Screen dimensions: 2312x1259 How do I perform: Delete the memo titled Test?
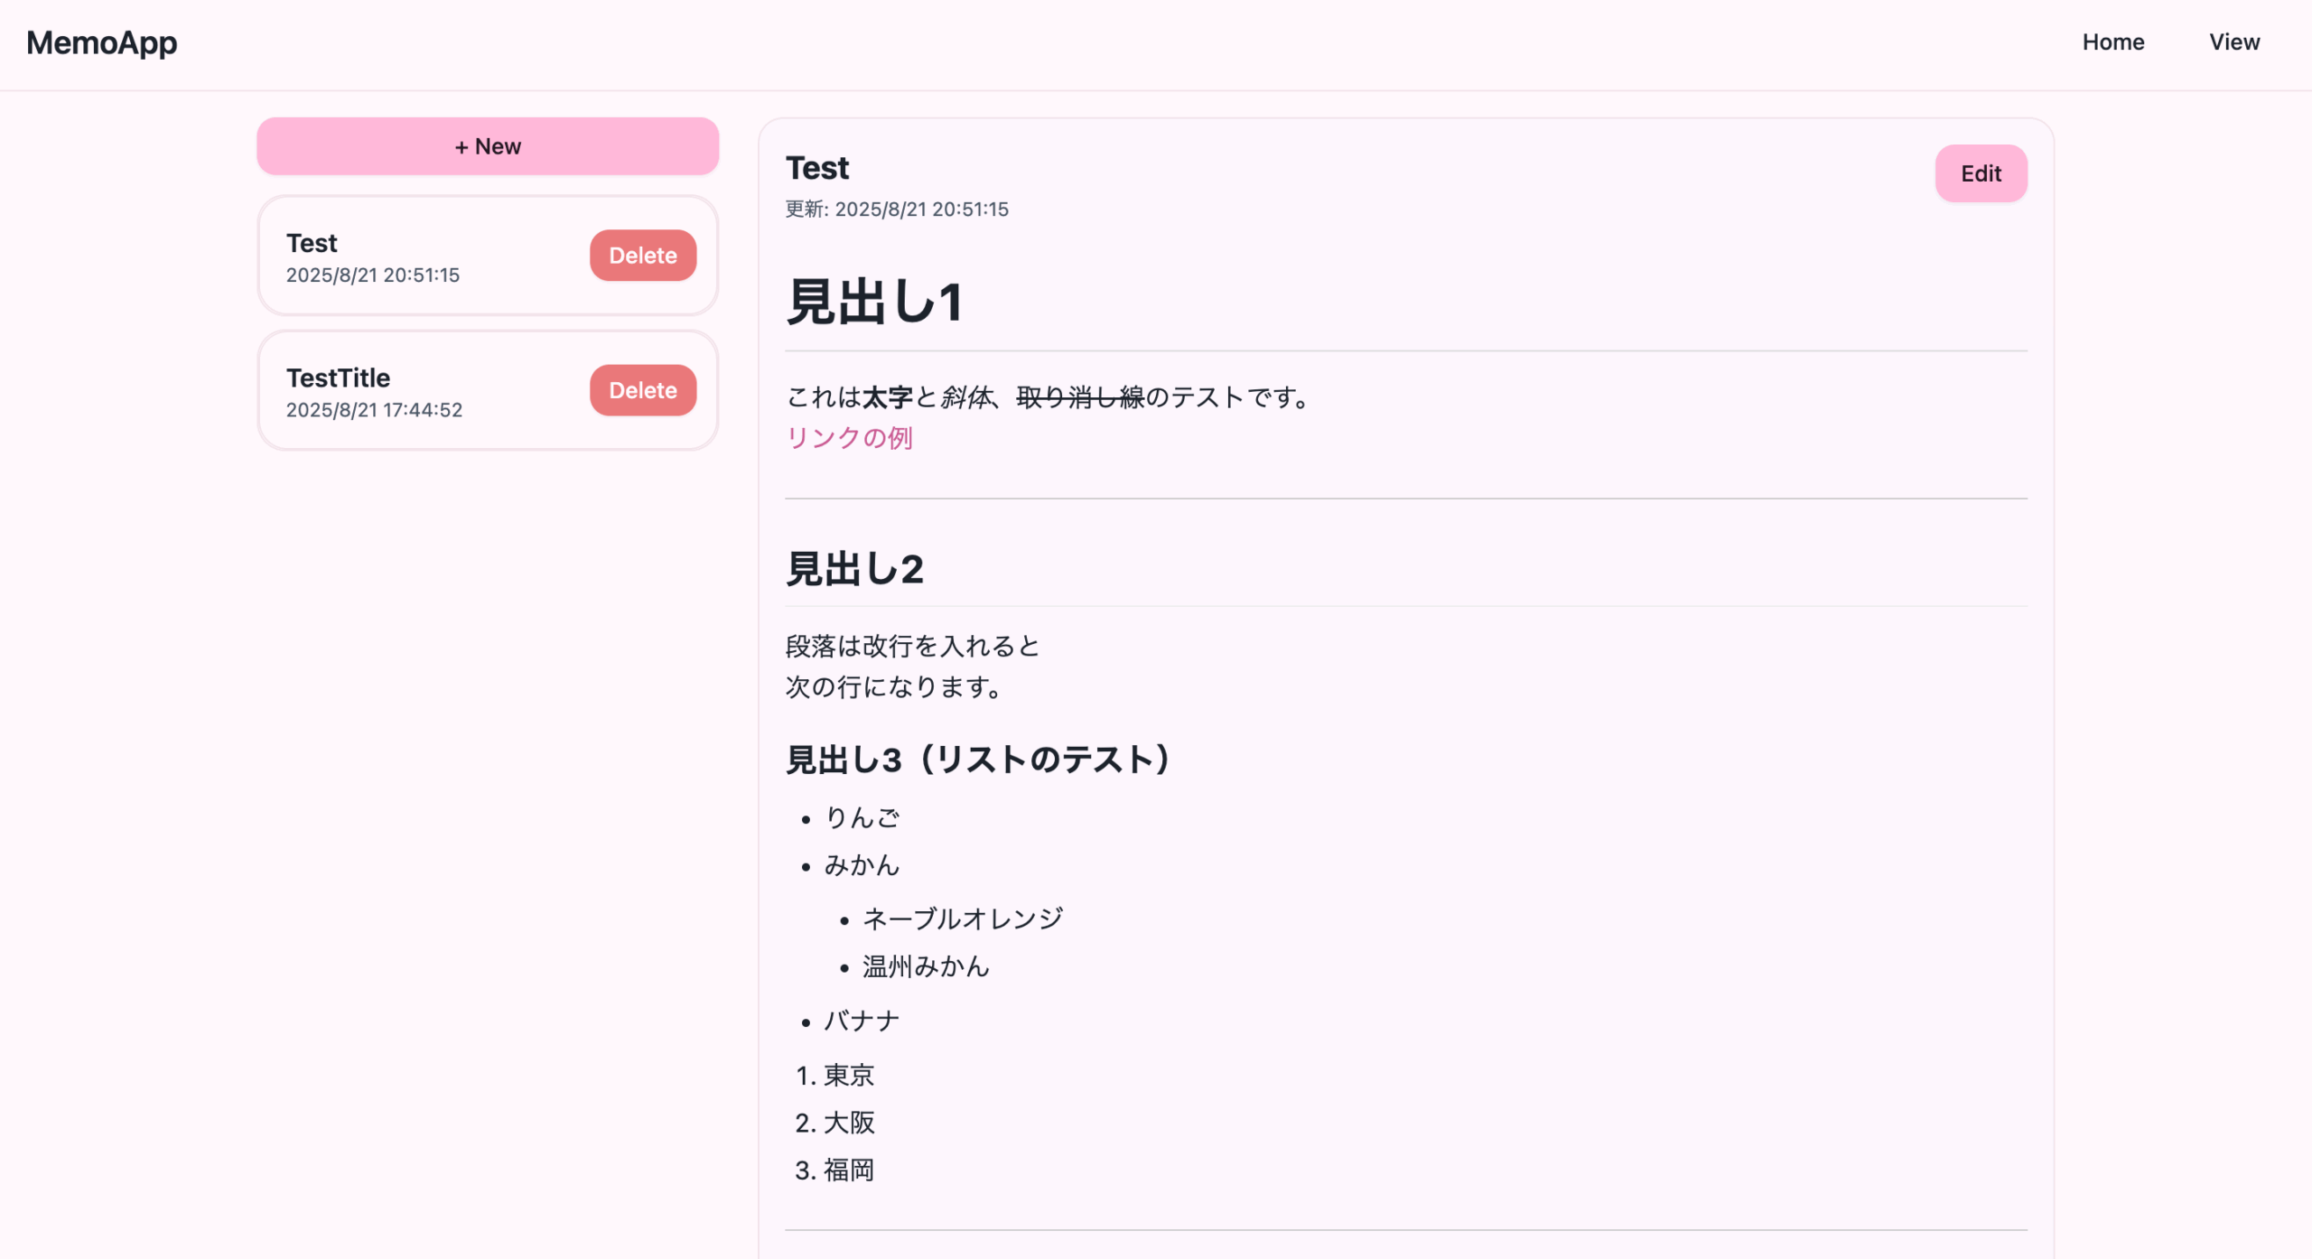(x=642, y=256)
